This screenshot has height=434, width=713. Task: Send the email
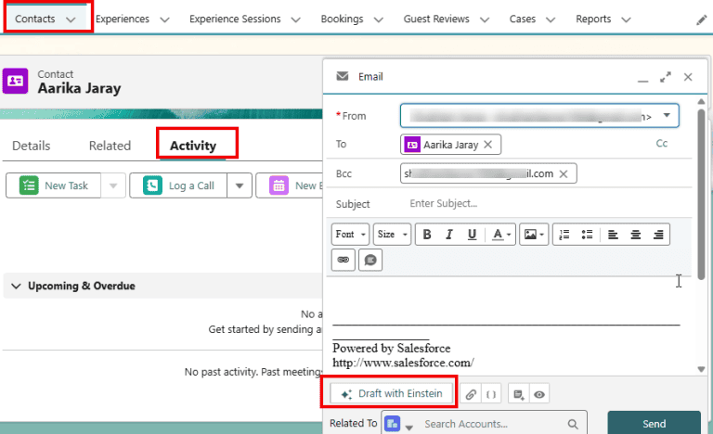click(654, 424)
